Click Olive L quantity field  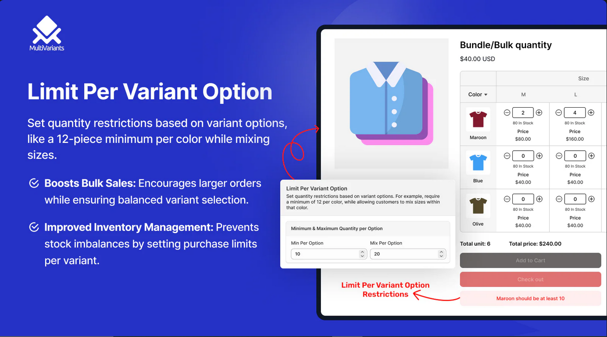click(575, 199)
